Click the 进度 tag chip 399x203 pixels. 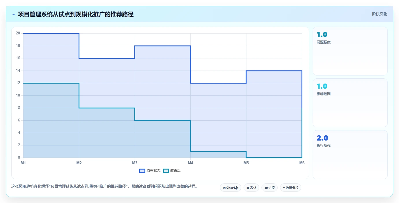click(x=270, y=188)
